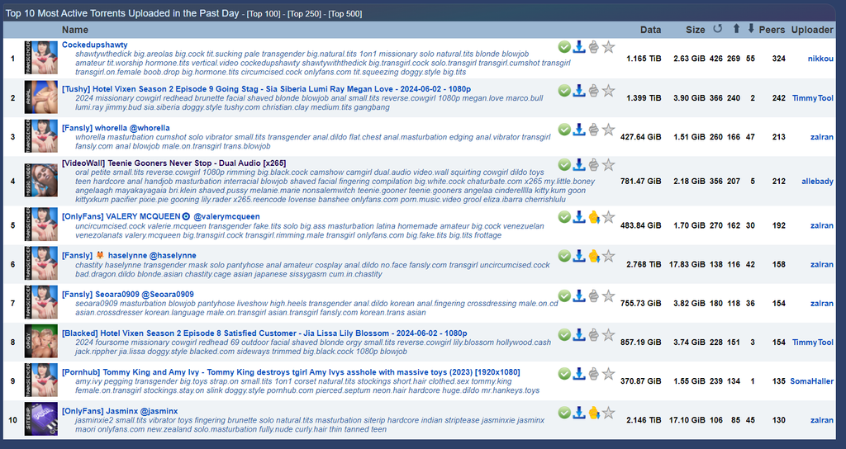This screenshot has width=846, height=449.
Task: Click the download arrow icon in row 1
Action: click(579, 47)
